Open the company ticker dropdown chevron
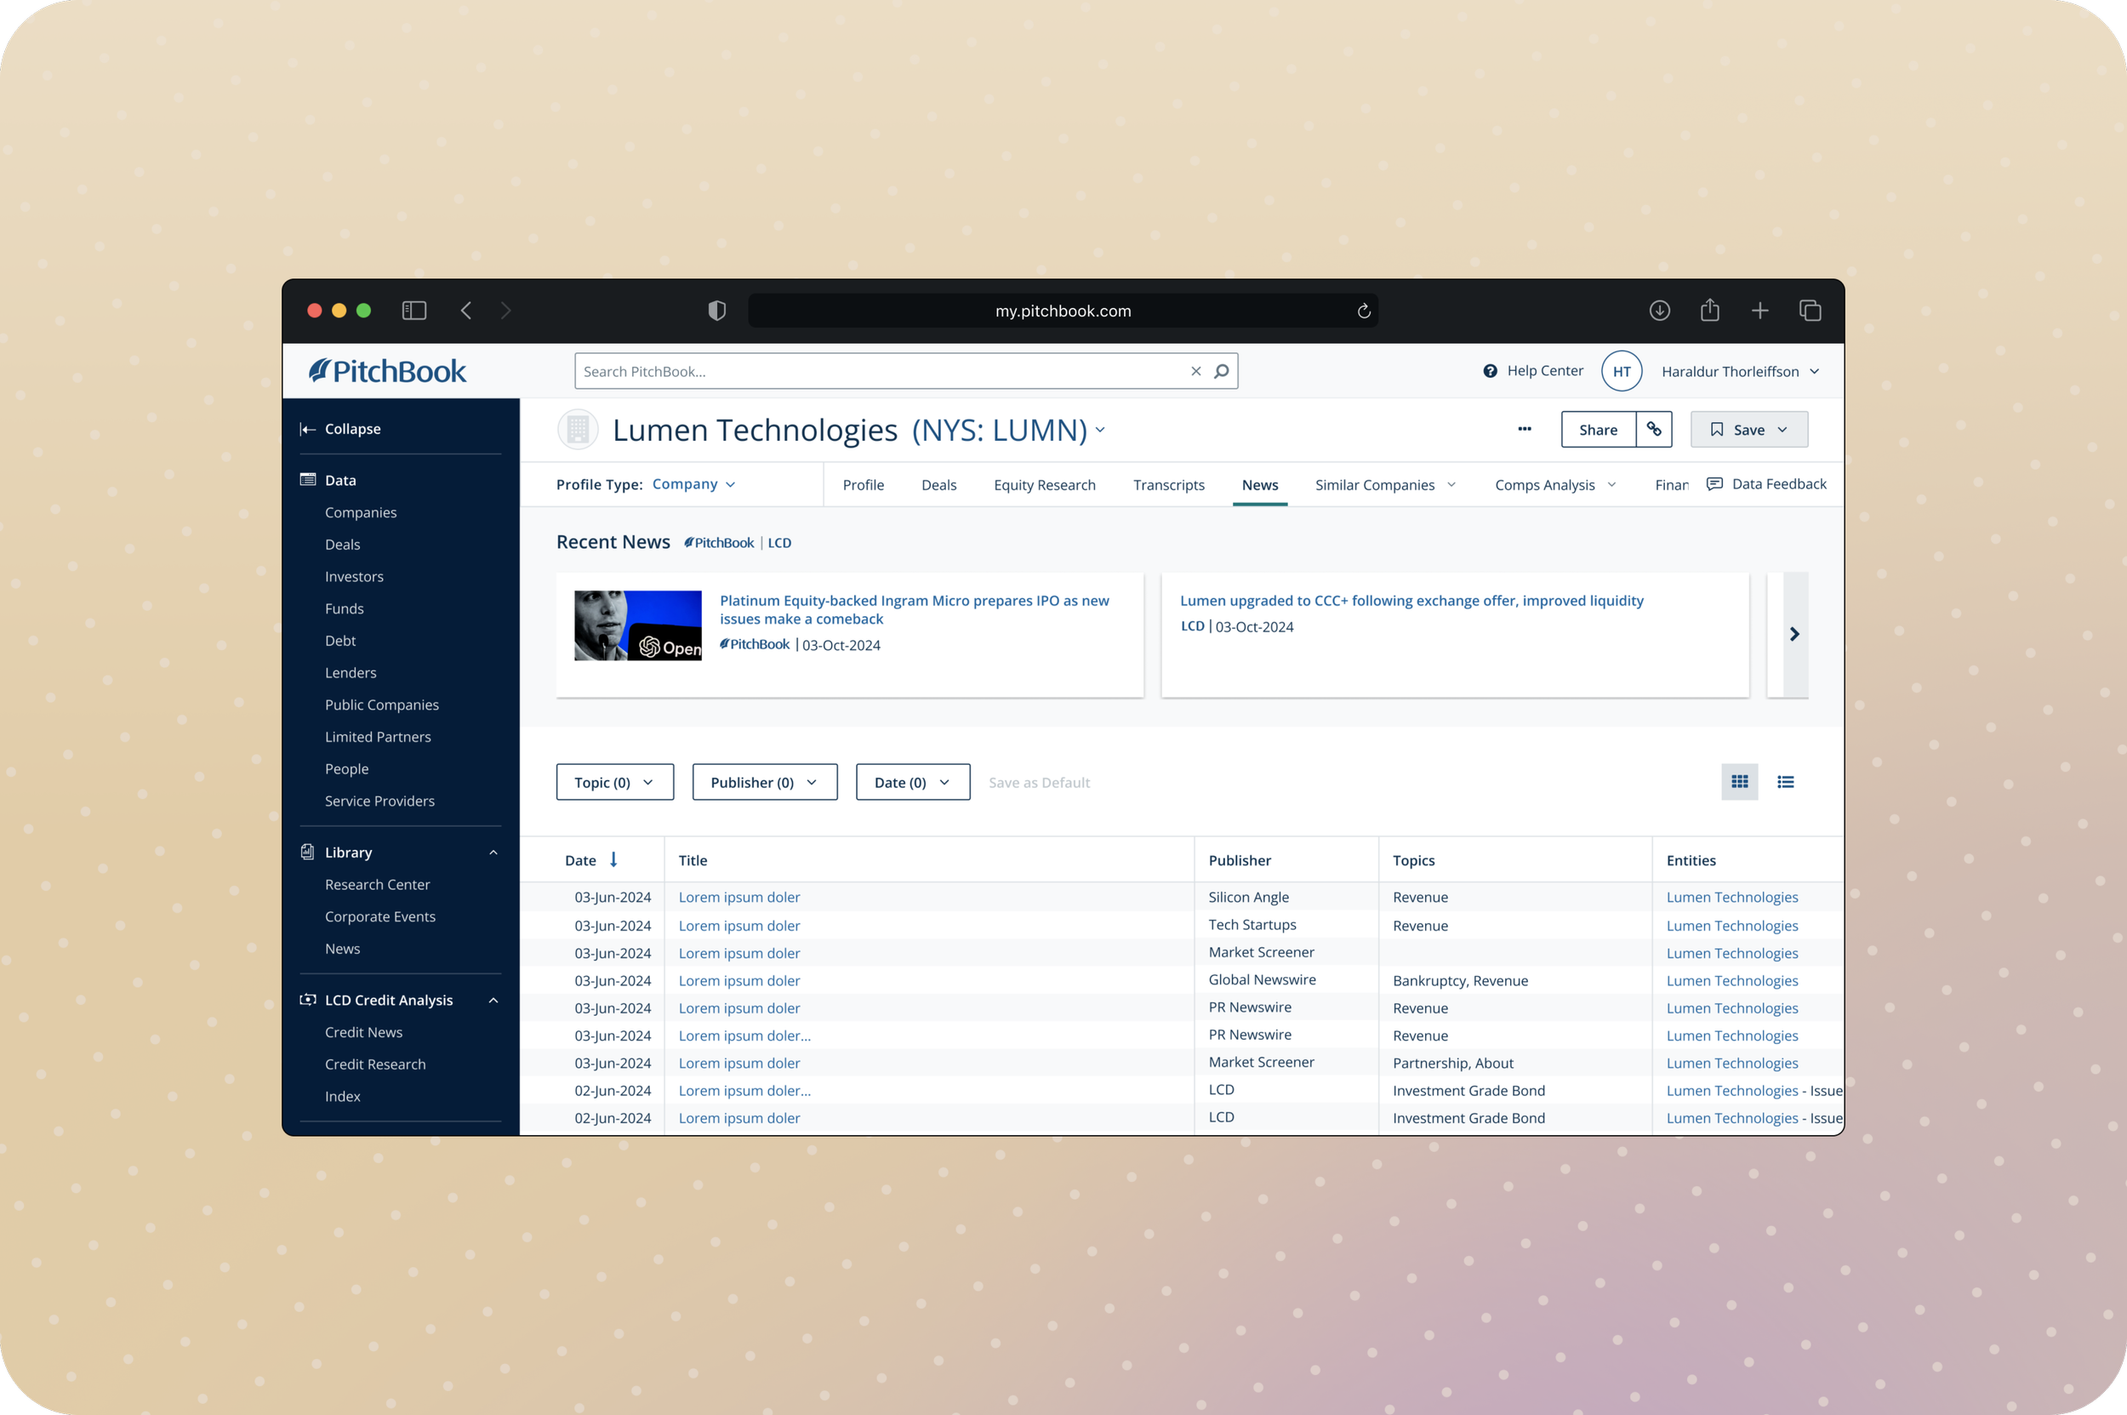This screenshot has height=1415, width=2127. point(1100,430)
